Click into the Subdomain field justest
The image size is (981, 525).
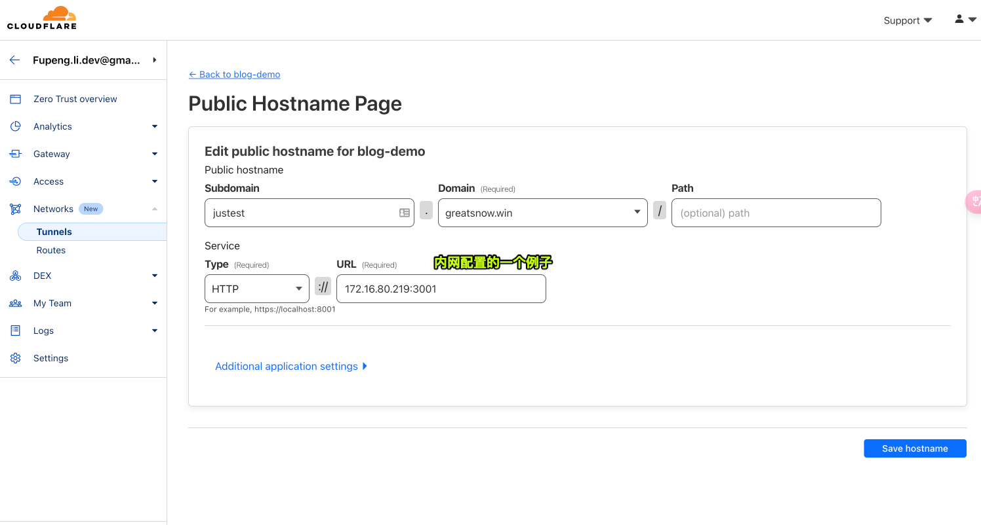310,213
